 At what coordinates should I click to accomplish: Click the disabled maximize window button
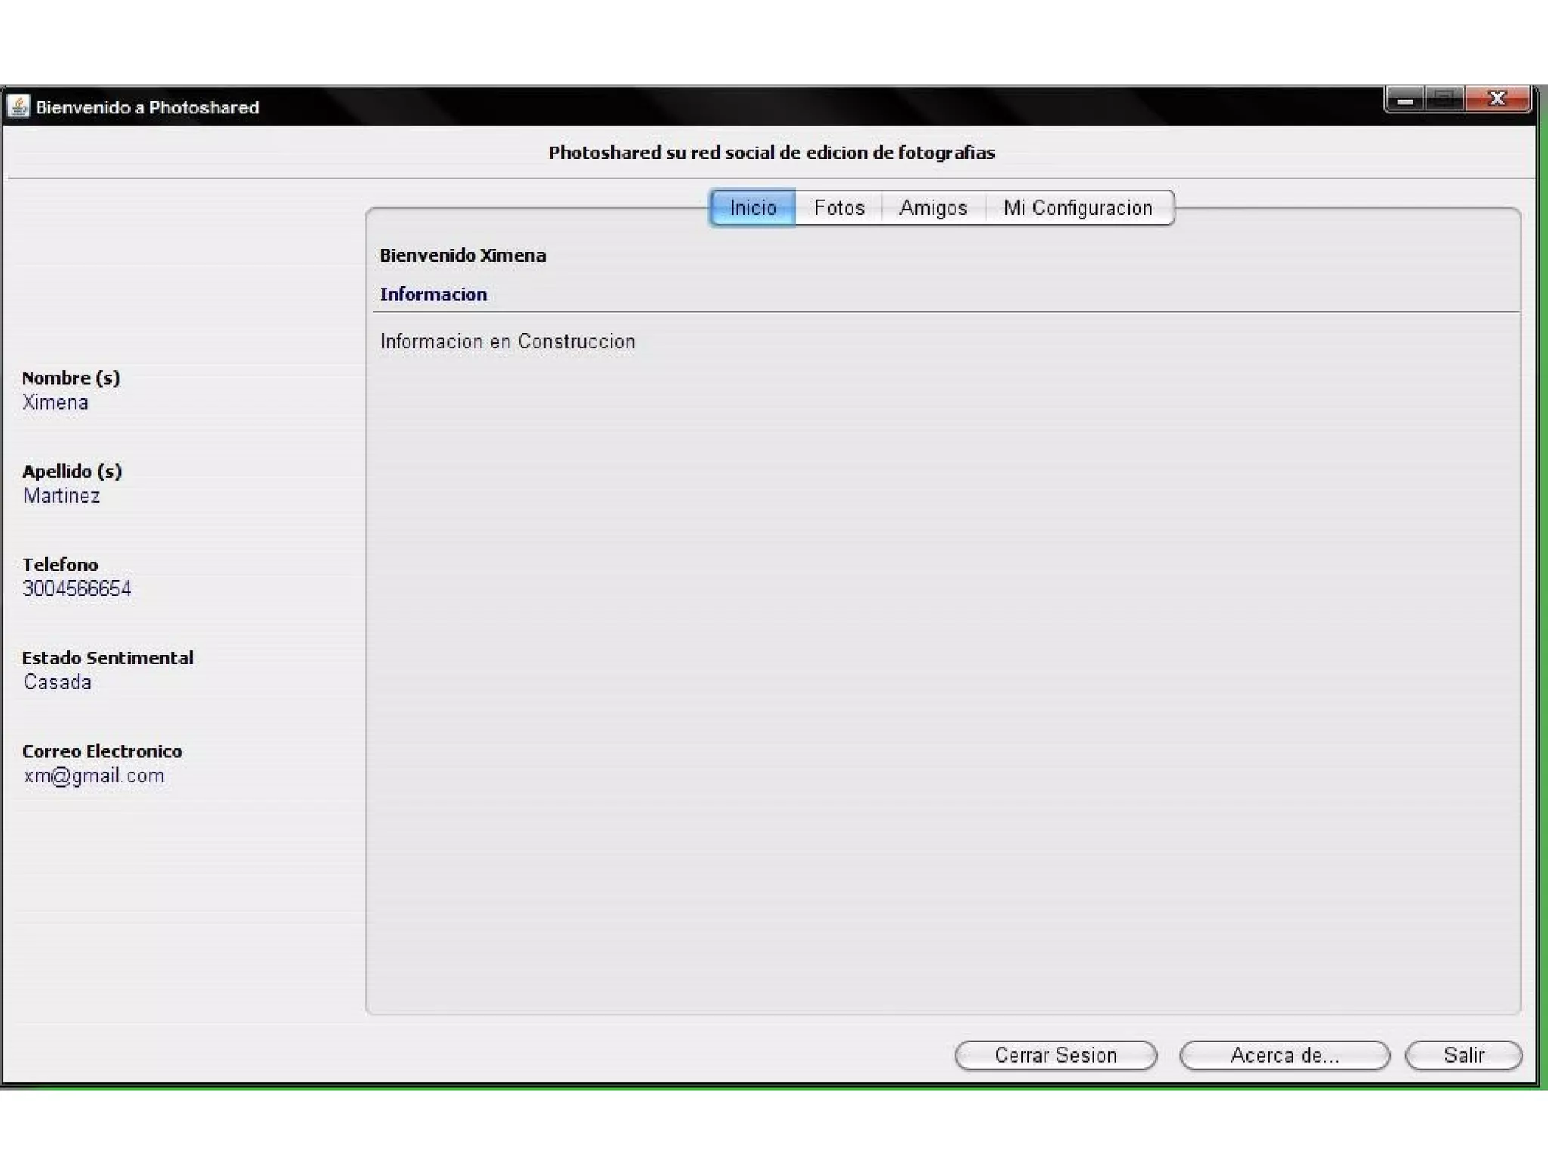click(x=1444, y=99)
